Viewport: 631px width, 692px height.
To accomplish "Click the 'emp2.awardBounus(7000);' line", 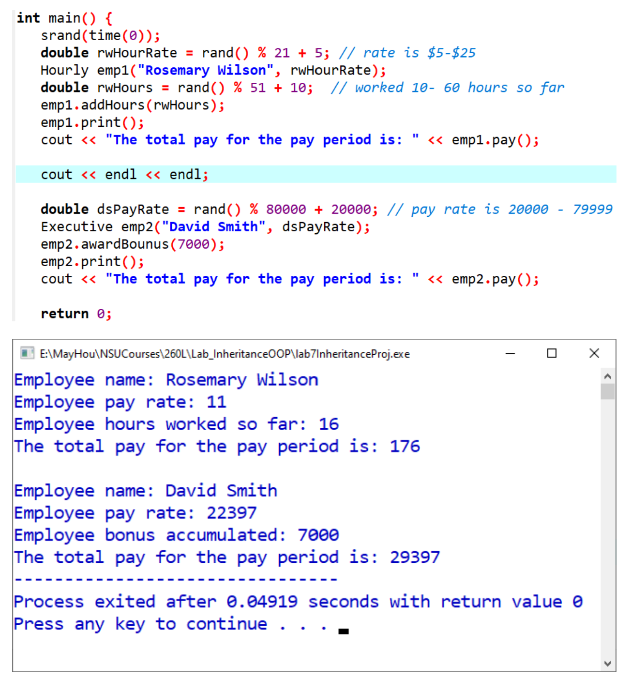I will [133, 244].
